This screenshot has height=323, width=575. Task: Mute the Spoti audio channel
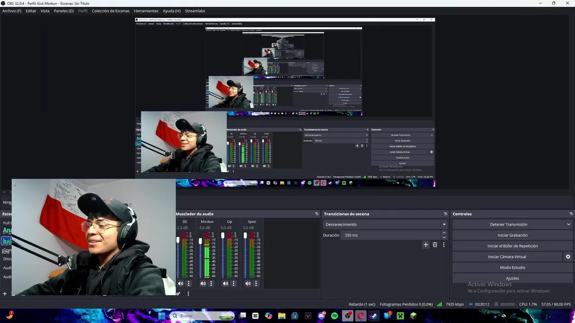point(248,284)
